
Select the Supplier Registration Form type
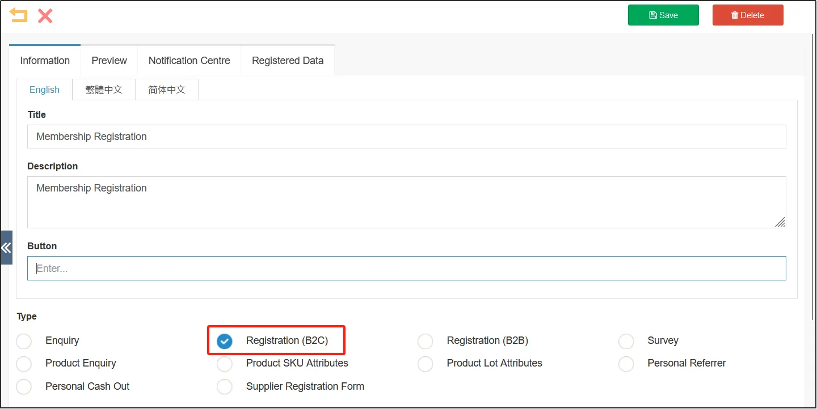click(225, 387)
